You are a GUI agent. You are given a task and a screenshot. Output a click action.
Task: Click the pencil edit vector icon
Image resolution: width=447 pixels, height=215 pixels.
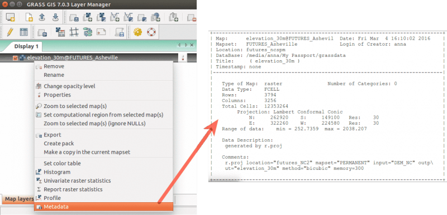10,32
